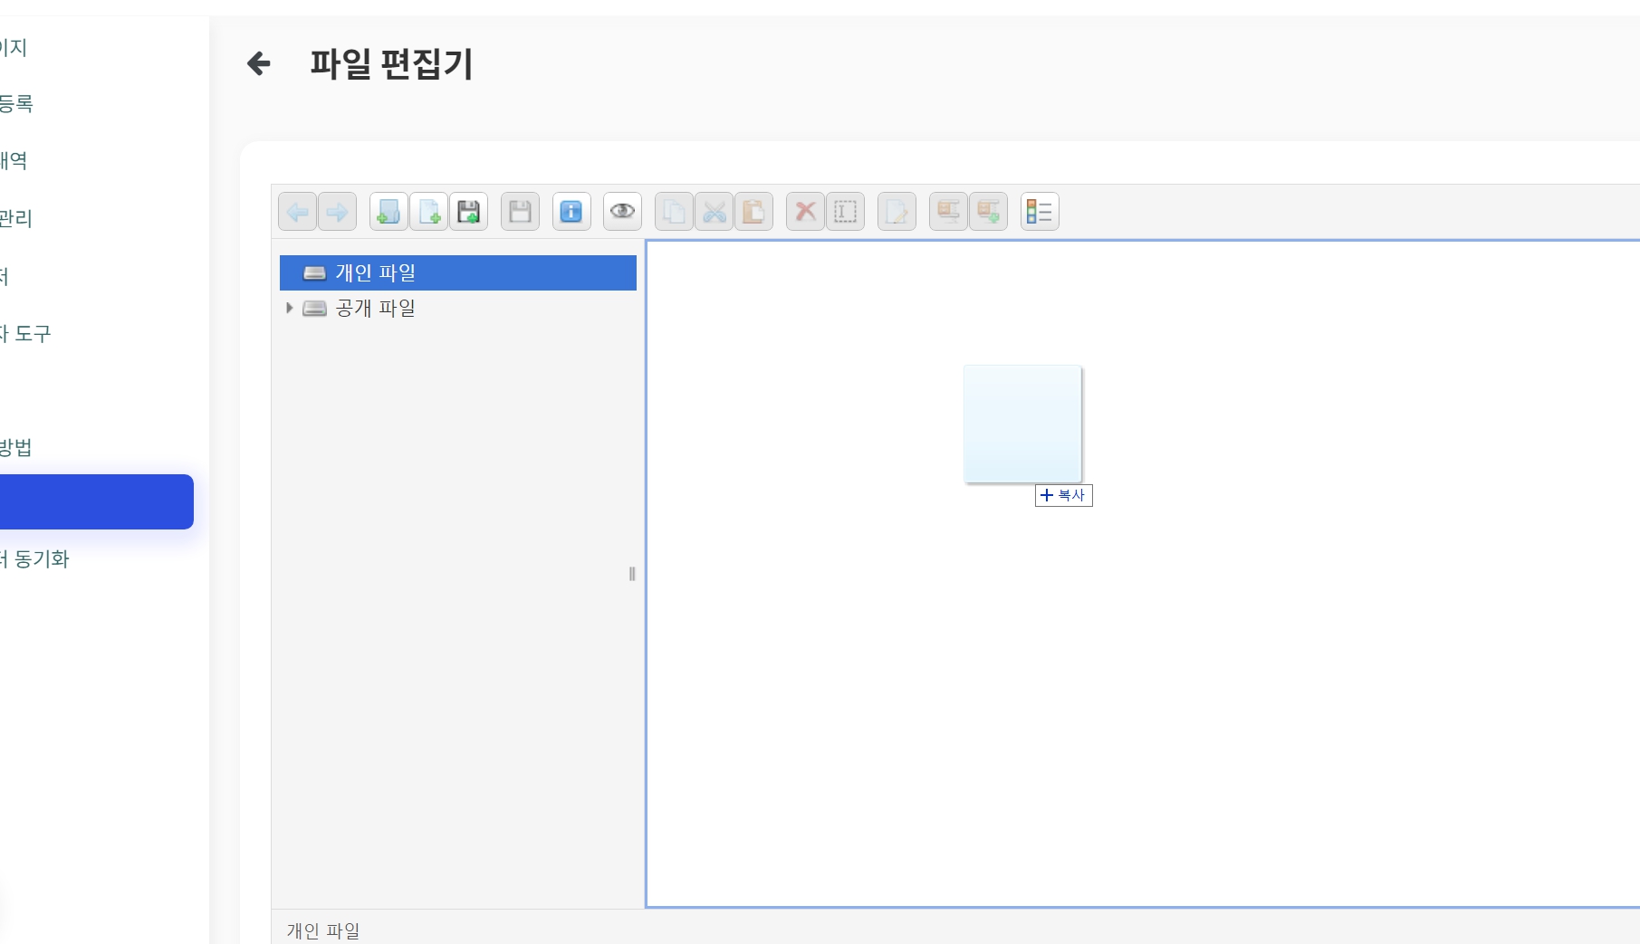
Task: Select the 공개 파일 tree item
Action: tap(458, 308)
